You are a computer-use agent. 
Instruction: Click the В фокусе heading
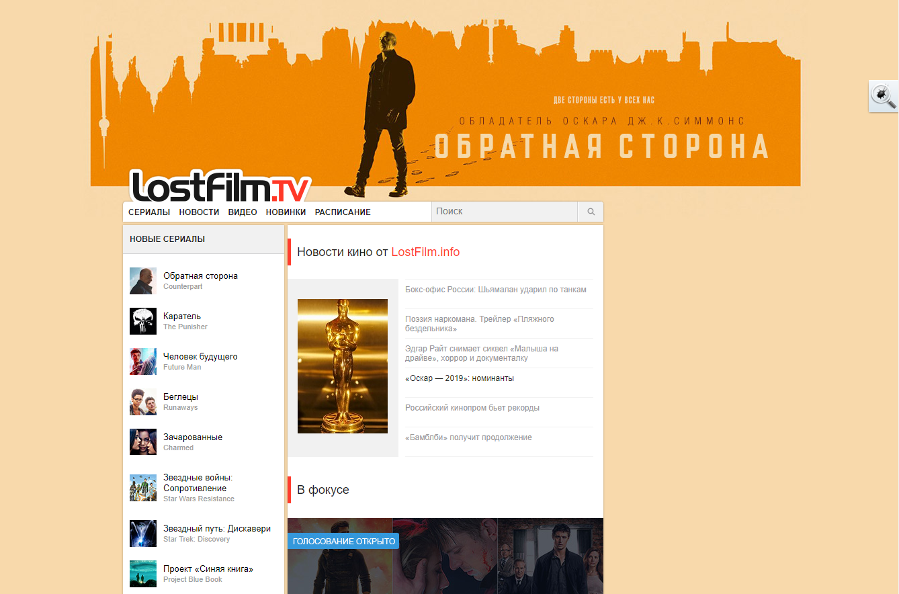[x=323, y=490]
